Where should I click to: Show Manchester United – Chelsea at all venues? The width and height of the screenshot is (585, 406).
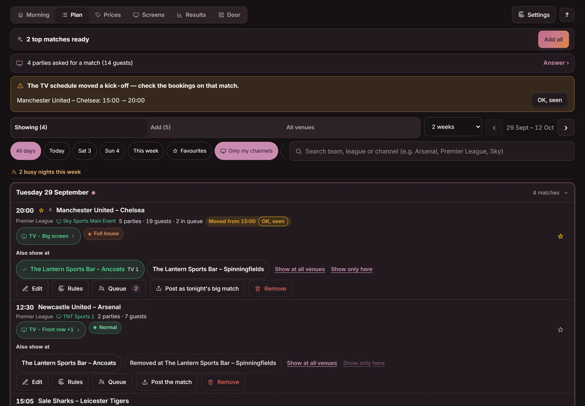(300, 269)
